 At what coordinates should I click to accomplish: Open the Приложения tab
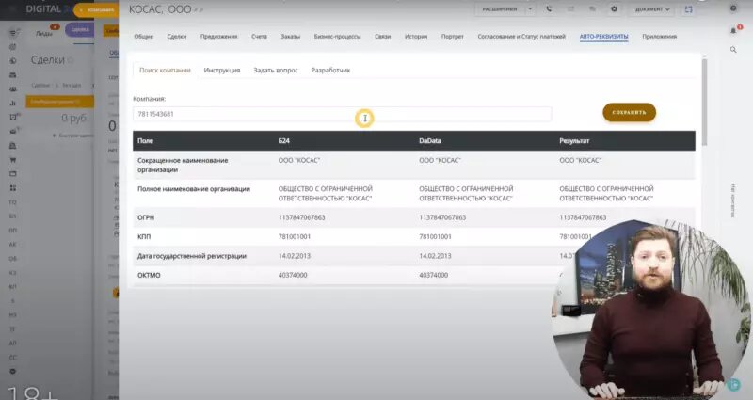point(660,37)
